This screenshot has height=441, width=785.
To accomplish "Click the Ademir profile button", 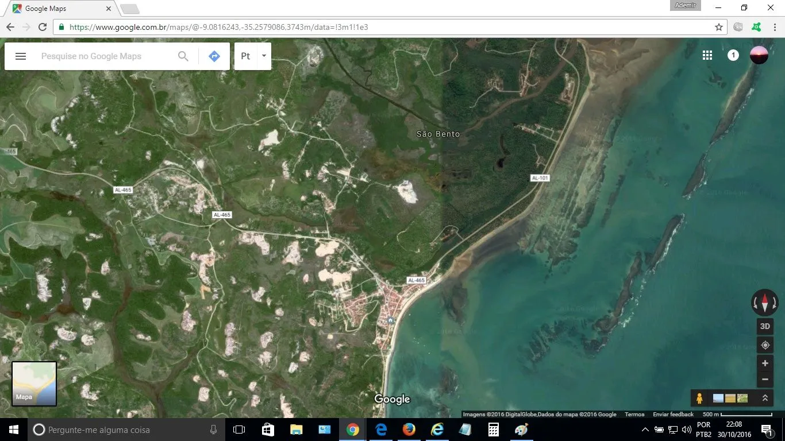I will click(686, 5).
